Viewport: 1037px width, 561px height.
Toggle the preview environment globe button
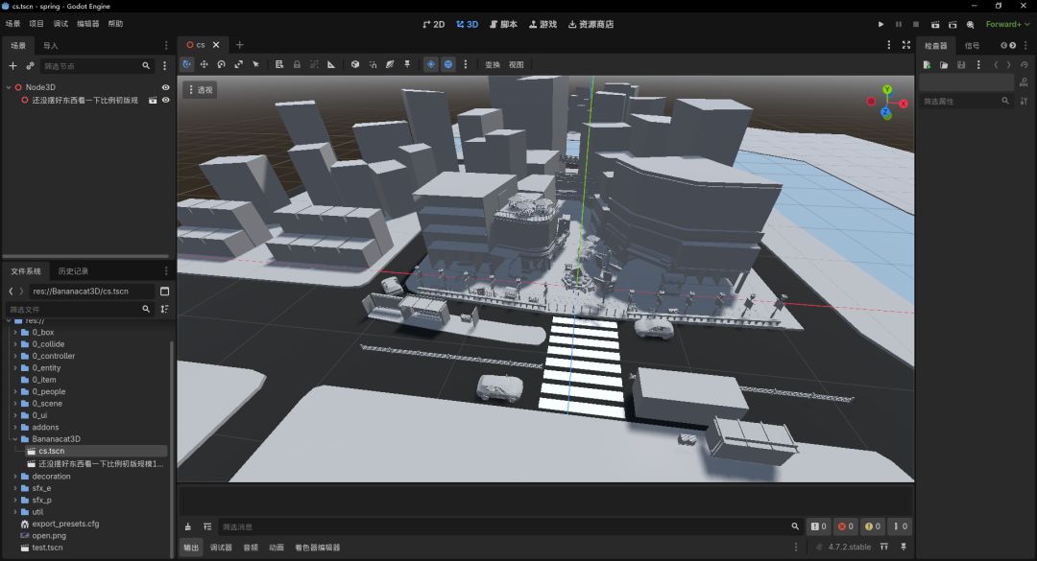447,64
